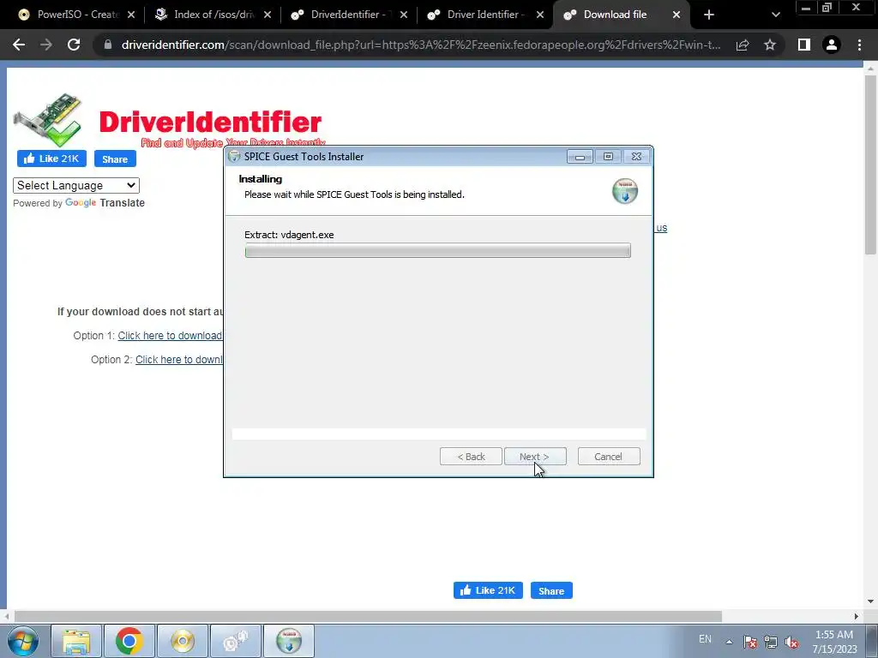Click SPICE installer taskbar icon
This screenshot has width=878, height=658.
tap(289, 641)
